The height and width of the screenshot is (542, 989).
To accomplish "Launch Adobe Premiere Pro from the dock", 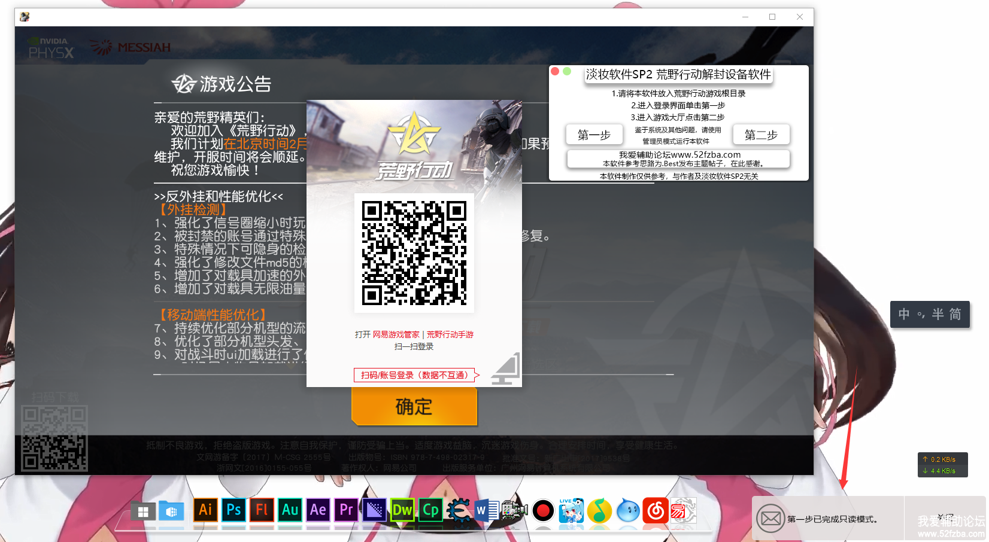I will point(347,510).
